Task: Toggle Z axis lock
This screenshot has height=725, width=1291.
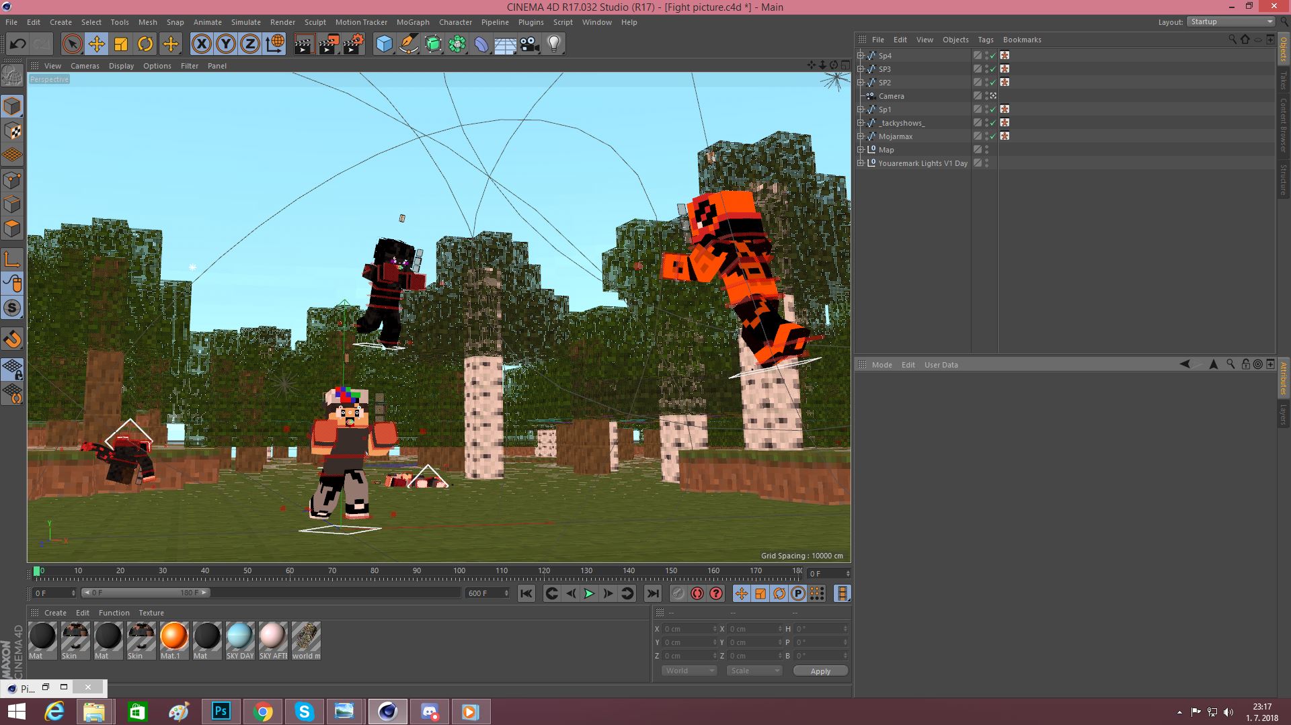Action: pyautogui.click(x=250, y=44)
